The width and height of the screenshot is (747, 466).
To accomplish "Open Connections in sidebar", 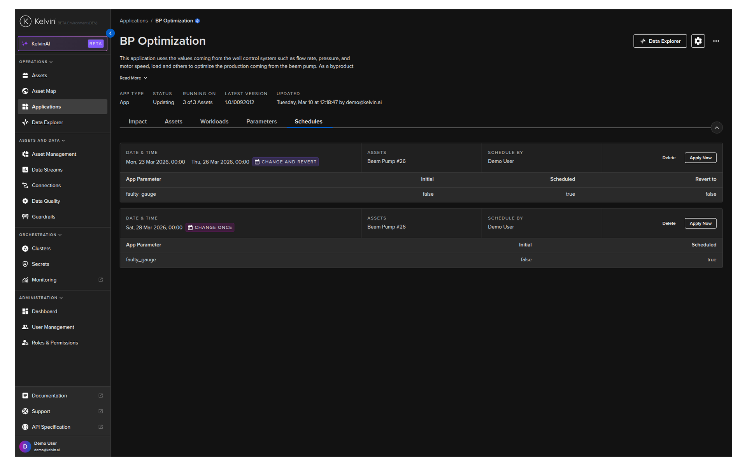I will 46,186.
